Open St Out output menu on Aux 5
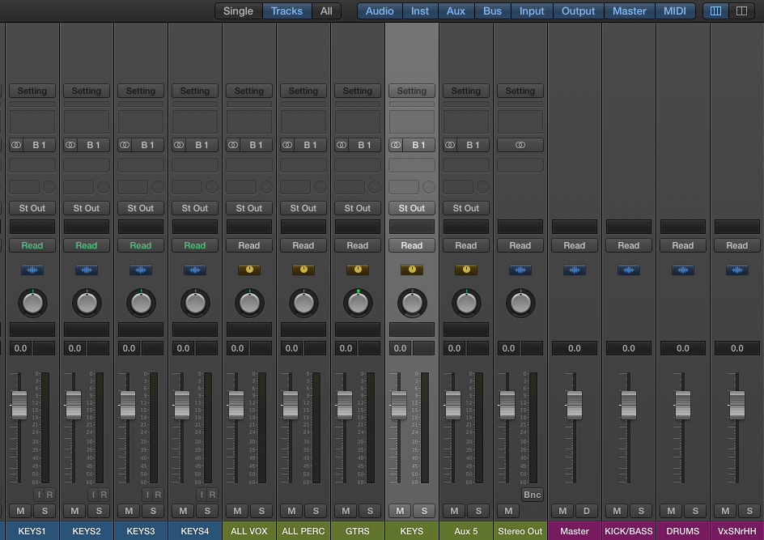764x540 pixels. [466, 208]
